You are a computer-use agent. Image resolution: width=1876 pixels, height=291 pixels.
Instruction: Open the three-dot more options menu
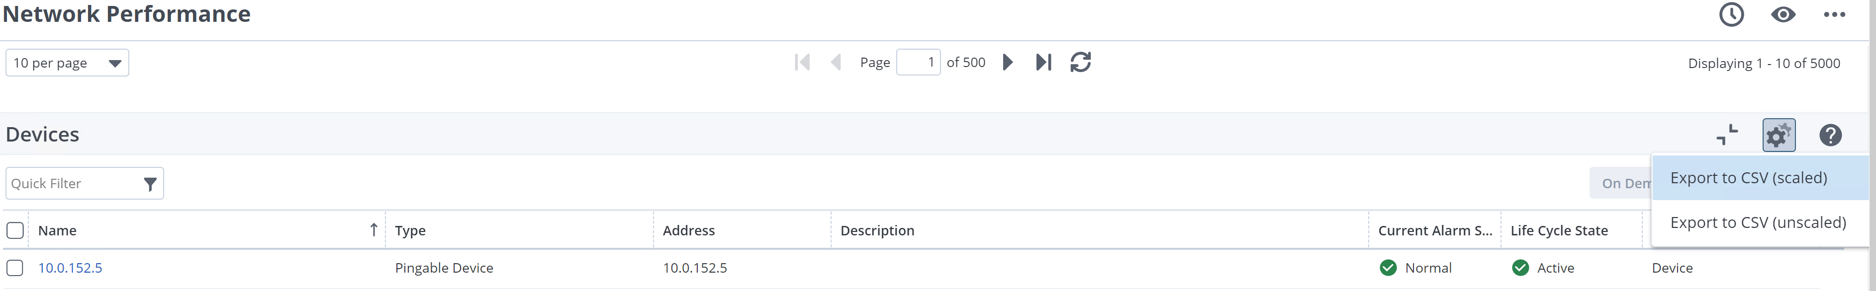[x=1834, y=14]
